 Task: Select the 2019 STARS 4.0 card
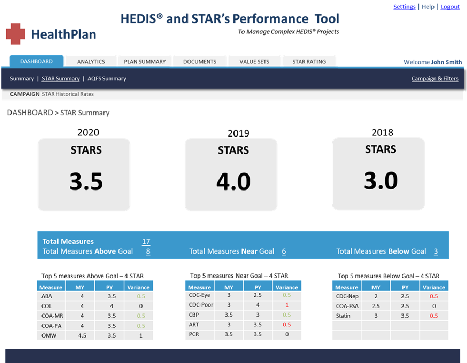click(x=231, y=174)
